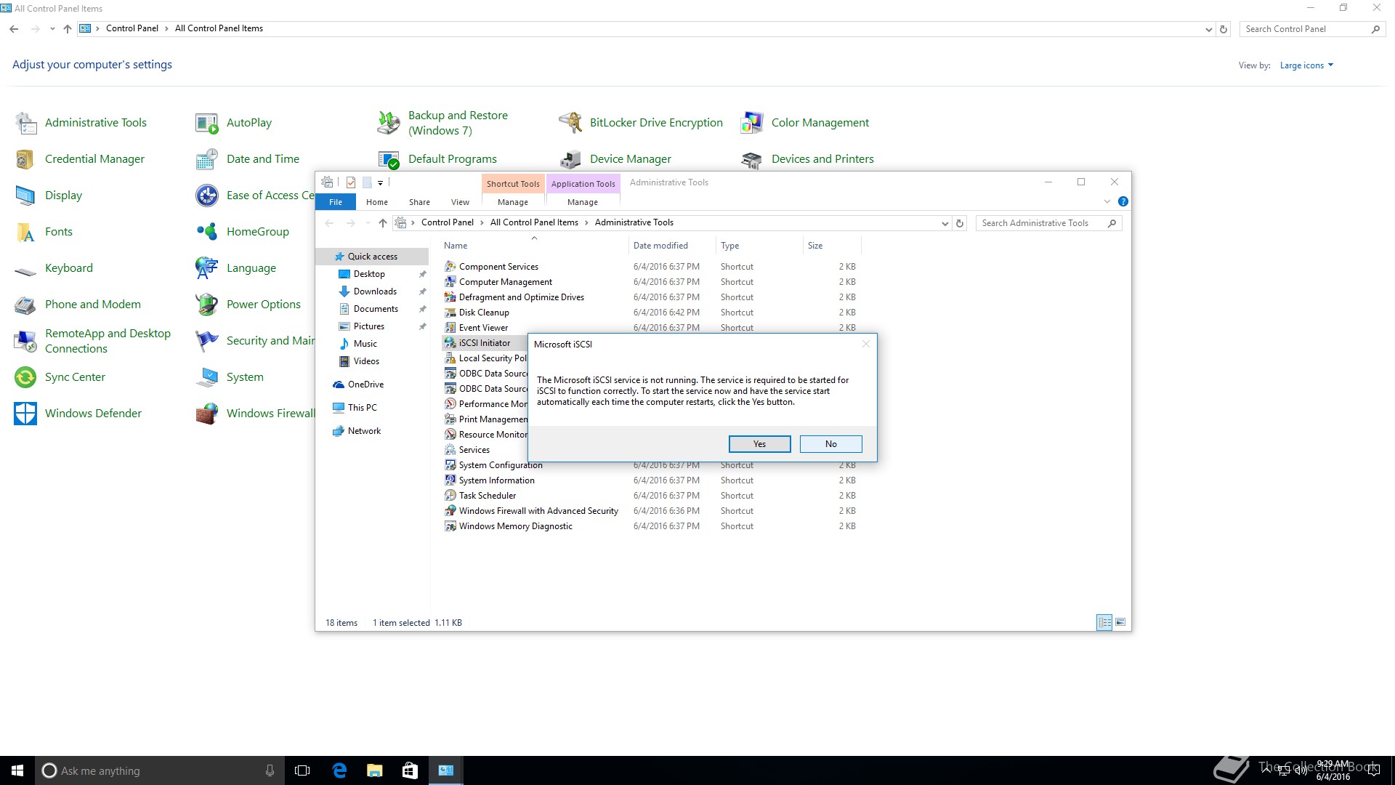Open Component Services shortcut
The image size is (1395, 785).
pos(498,267)
